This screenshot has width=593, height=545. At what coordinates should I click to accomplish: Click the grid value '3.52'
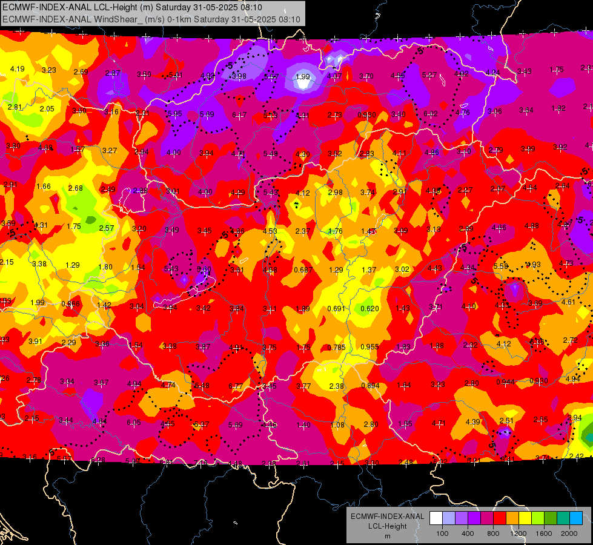[335, 154]
